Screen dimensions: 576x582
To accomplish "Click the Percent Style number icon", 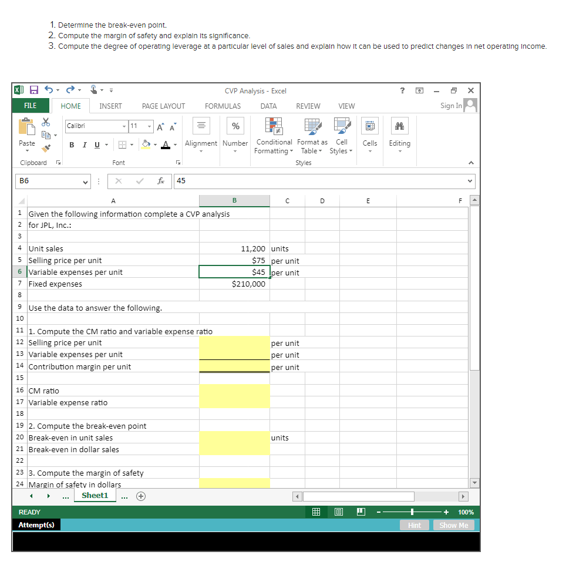I will coord(235,125).
